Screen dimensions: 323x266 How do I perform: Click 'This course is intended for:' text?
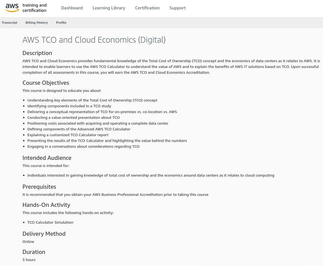coord(46,166)
